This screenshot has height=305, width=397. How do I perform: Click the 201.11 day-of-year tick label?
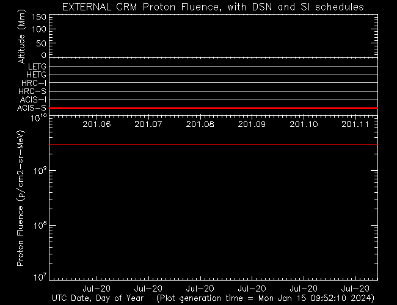pyautogui.click(x=355, y=124)
